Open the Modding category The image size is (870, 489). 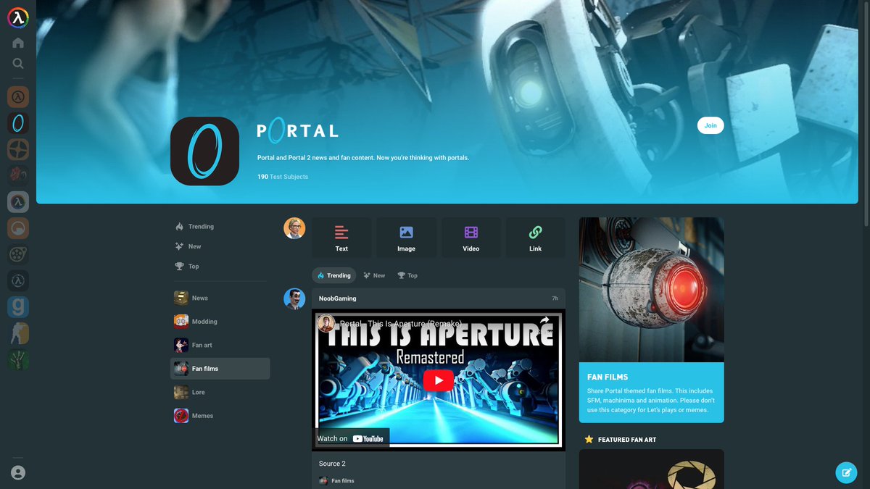[x=220, y=322]
